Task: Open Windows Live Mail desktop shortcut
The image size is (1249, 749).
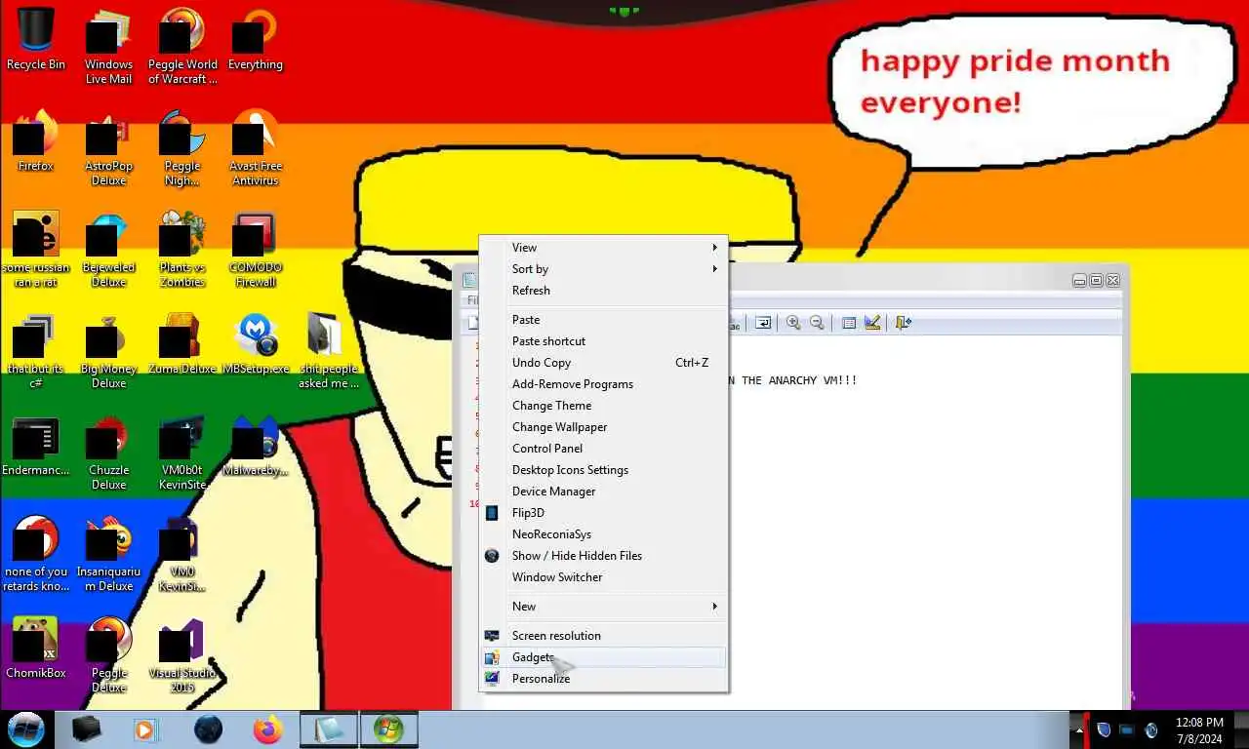Action: pyautogui.click(x=108, y=45)
